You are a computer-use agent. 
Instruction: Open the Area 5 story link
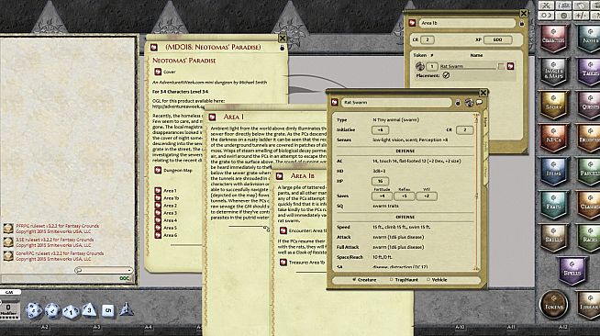click(158, 228)
